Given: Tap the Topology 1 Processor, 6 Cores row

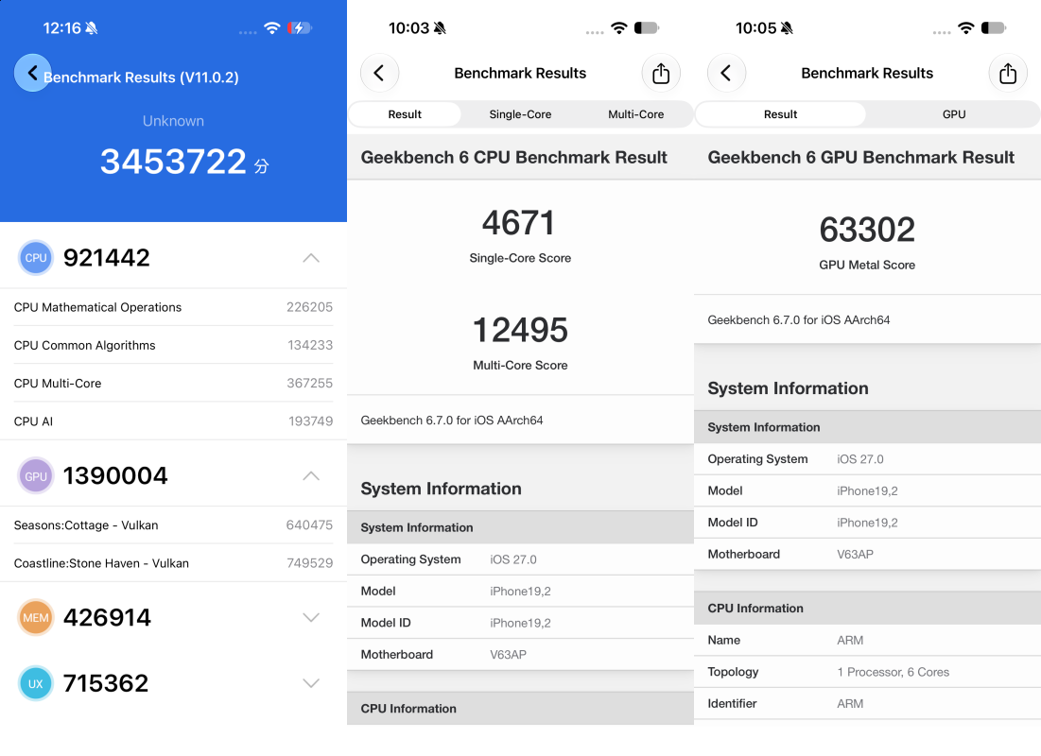Looking at the screenshot, I should [868, 672].
